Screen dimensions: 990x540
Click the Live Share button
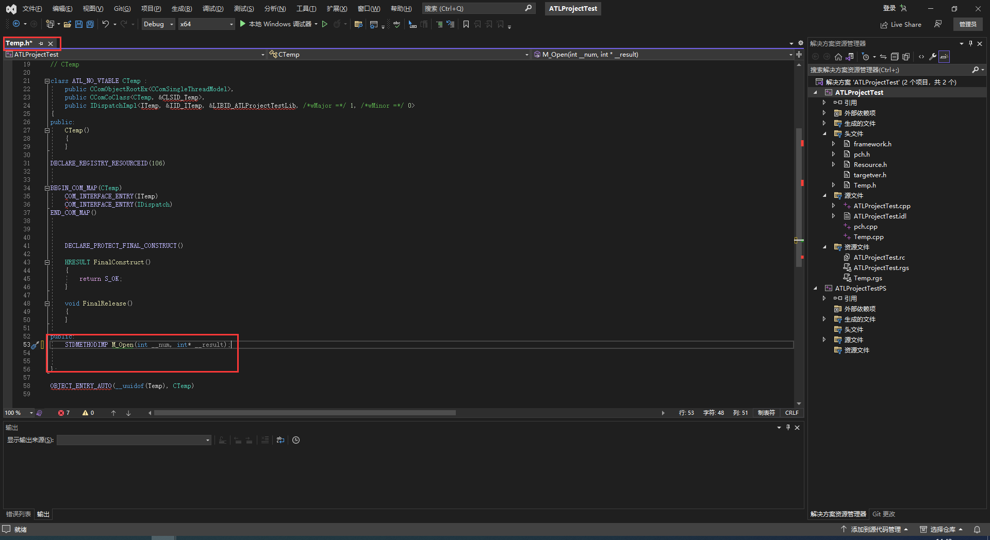click(x=901, y=24)
